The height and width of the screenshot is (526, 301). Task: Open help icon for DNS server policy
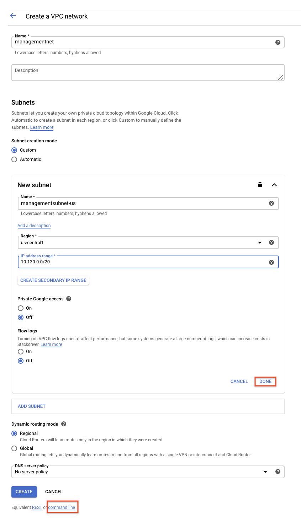[278, 472]
